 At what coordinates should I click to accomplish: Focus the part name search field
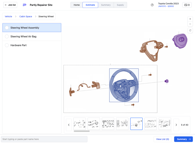coord(44,139)
